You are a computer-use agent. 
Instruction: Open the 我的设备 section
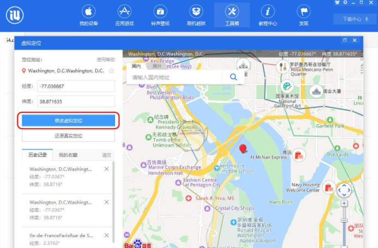88,15
